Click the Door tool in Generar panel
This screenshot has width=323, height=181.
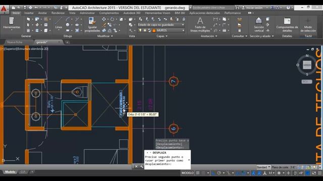pyautogui.click(x=28, y=25)
